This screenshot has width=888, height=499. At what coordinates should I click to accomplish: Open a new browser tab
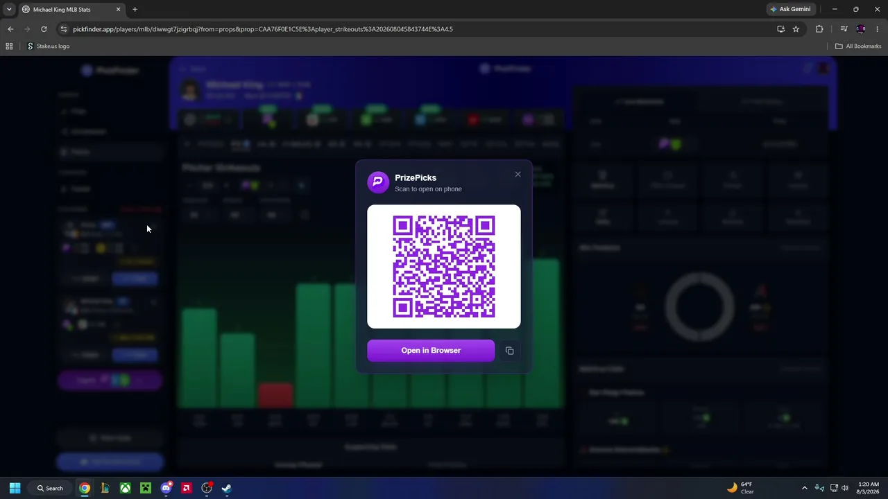135,10
